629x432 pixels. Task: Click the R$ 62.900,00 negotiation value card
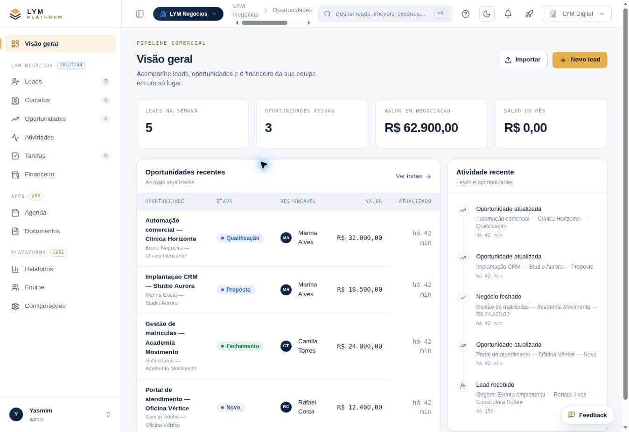[x=432, y=124]
